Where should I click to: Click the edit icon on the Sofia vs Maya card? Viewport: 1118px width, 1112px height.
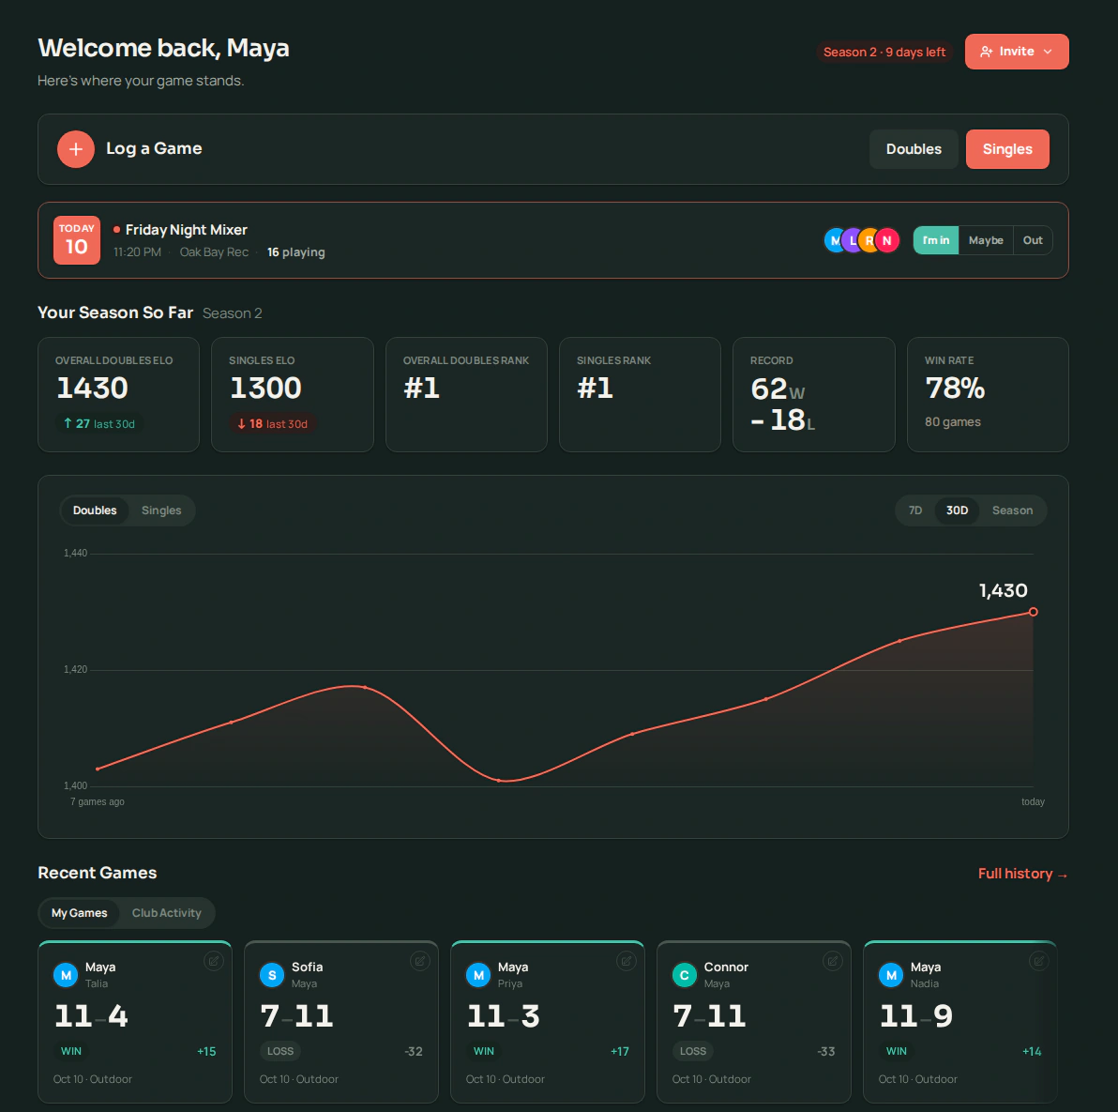420,961
